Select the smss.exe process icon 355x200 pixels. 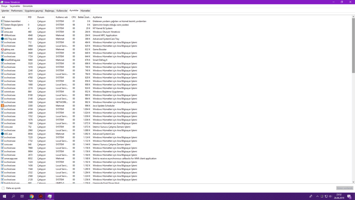(x=2, y=32)
